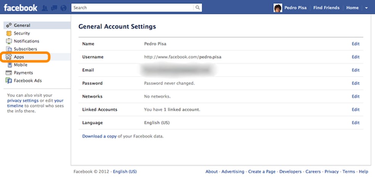The image size is (375, 178).
Task: Click the Security badge icon
Action: tap(9, 33)
